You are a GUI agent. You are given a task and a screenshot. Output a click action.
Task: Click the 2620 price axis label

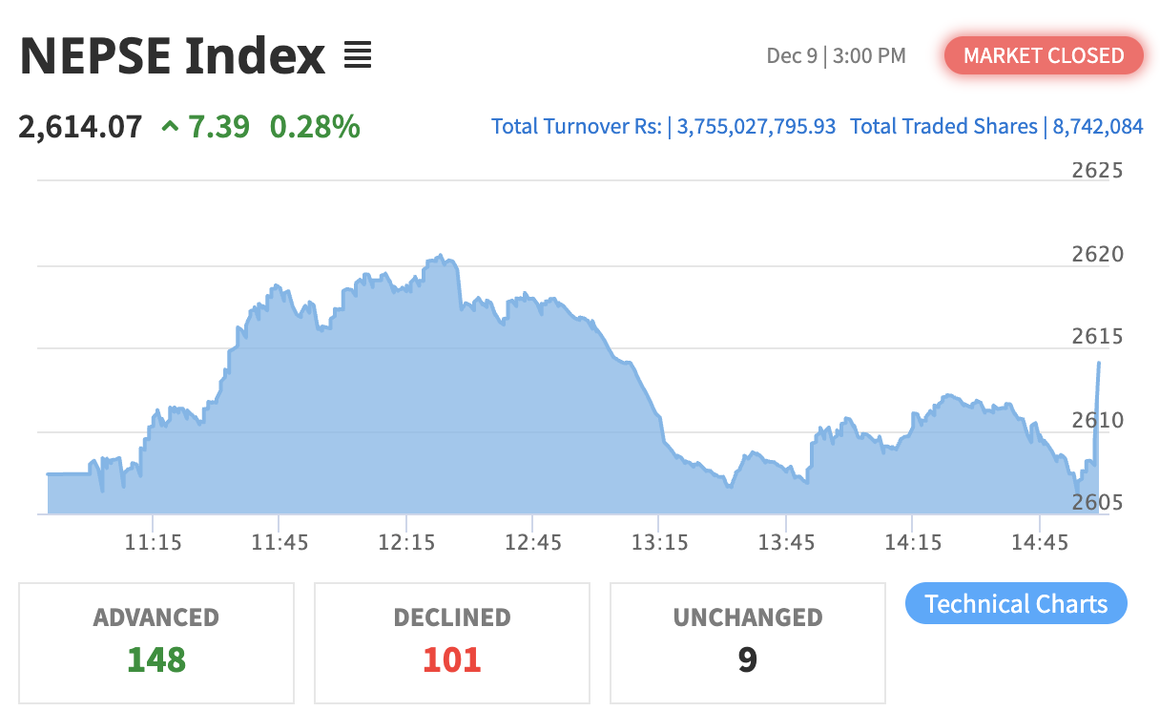[1096, 254]
